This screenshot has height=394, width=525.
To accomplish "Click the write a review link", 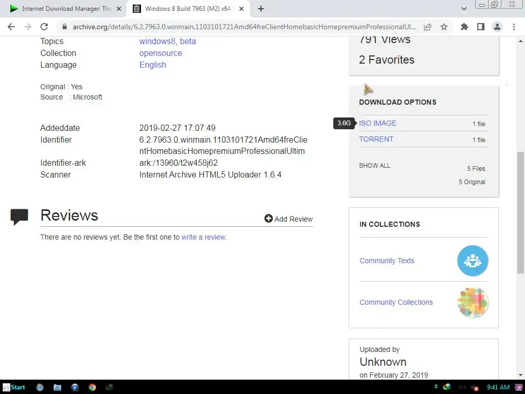I will tap(204, 237).
